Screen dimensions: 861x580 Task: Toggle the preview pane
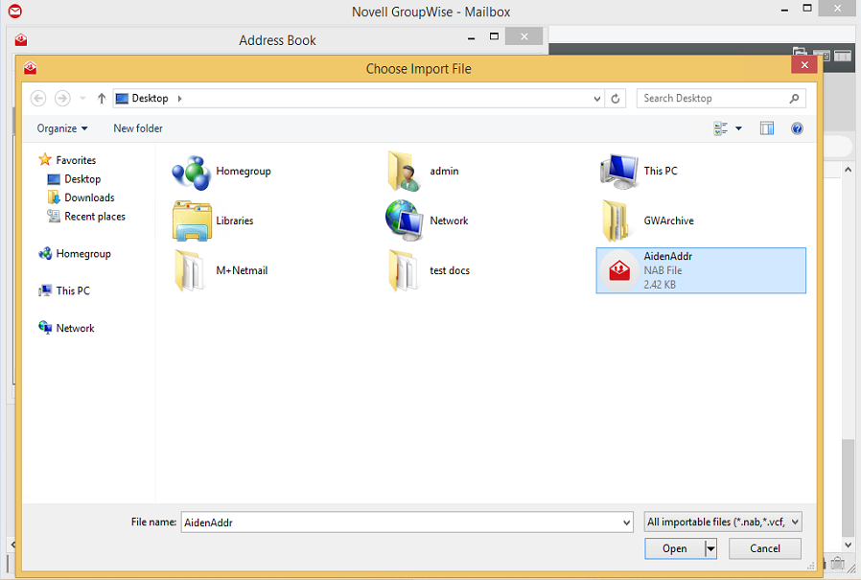click(x=767, y=128)
